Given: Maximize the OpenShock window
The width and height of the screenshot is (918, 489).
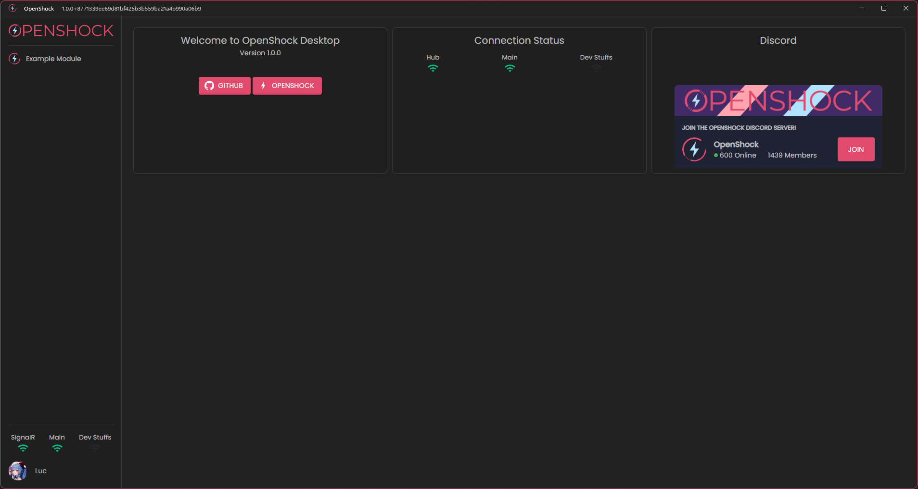Looking at the screenshot, I should tap(884, 8).
